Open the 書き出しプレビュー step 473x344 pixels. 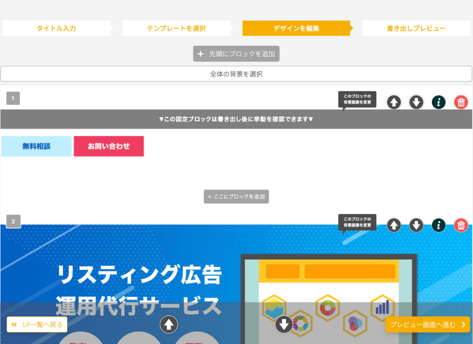416,28
